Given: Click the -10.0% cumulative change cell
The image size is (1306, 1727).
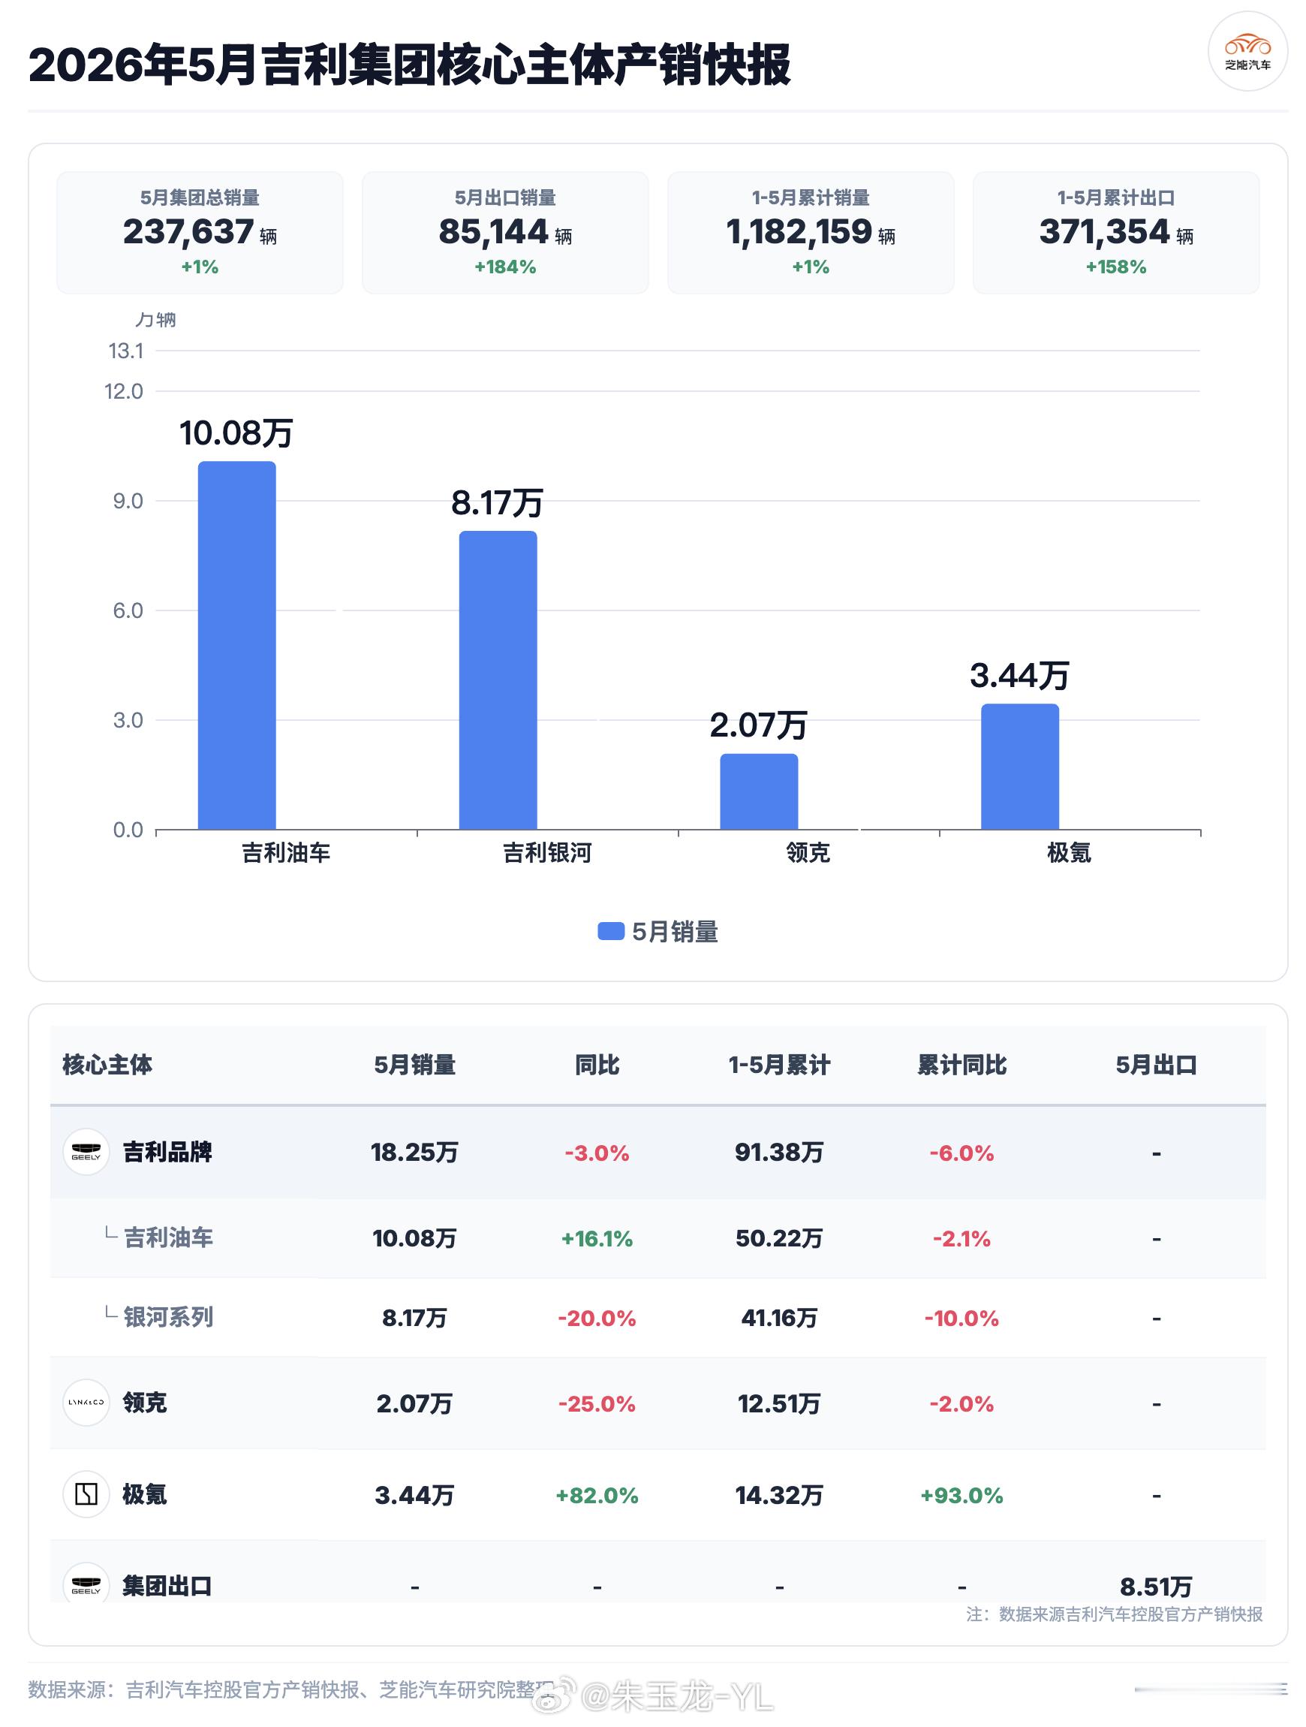Looking at the screenshot, I should tap(961, 1318).
